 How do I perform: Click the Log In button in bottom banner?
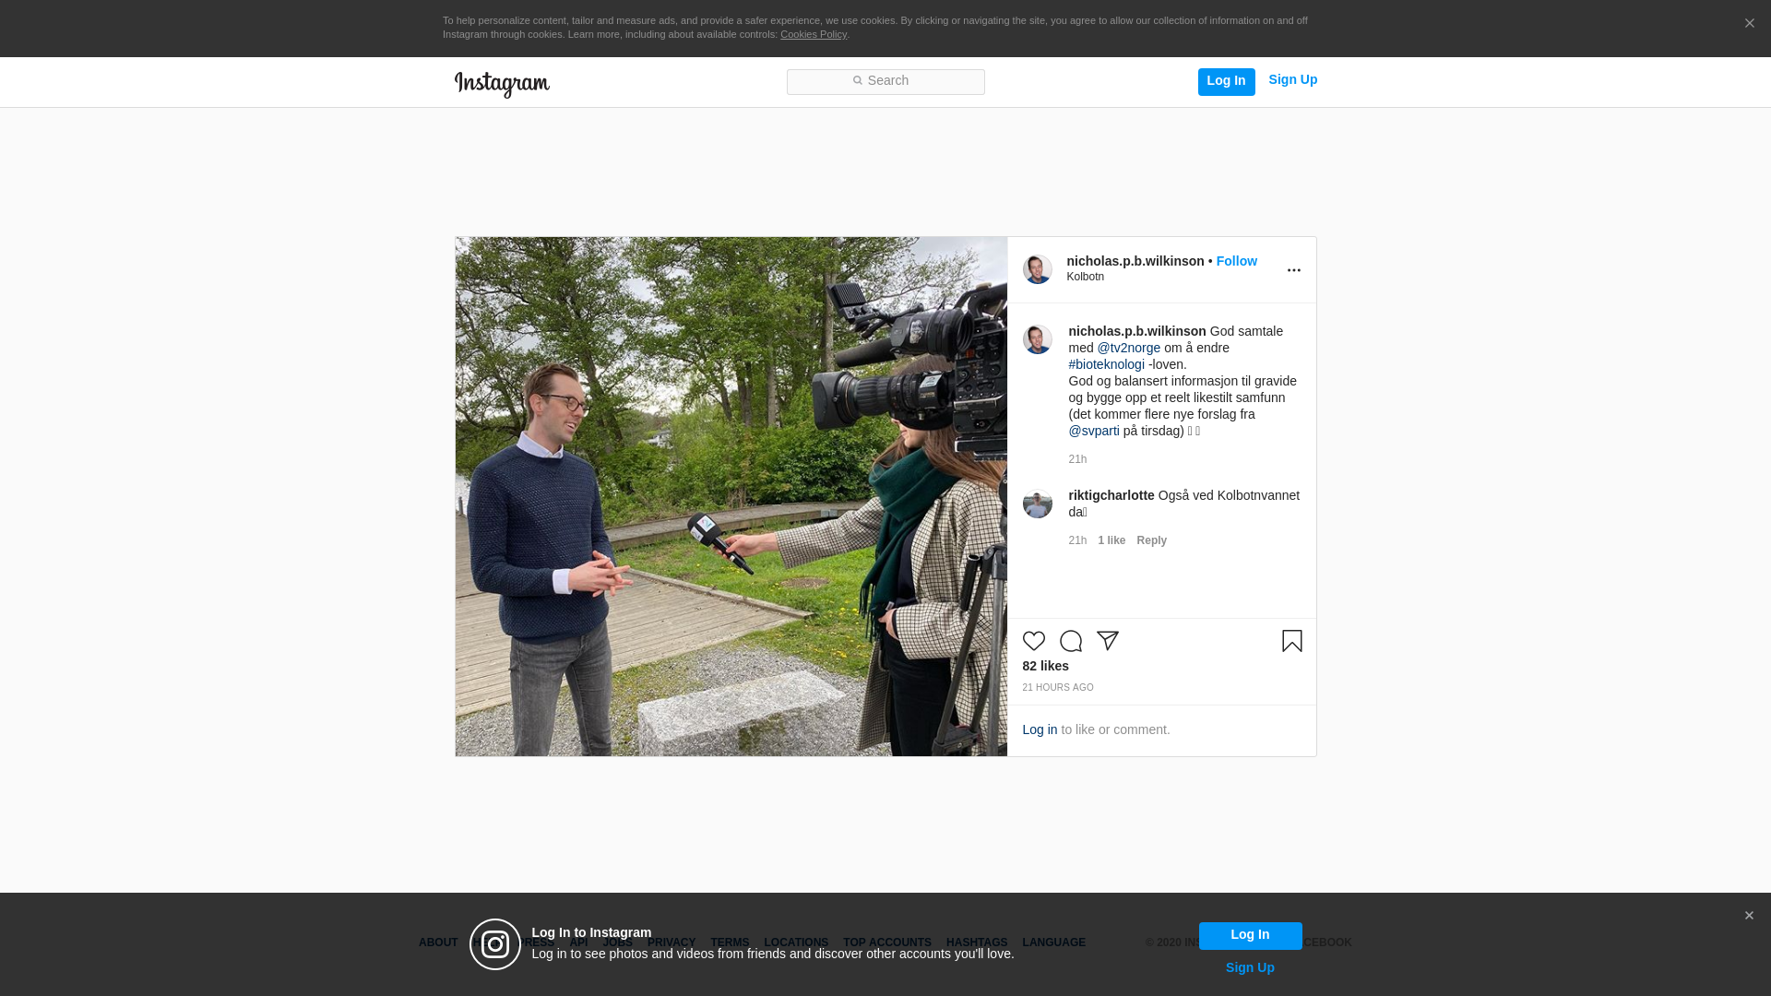click(x=1250, y=935)
